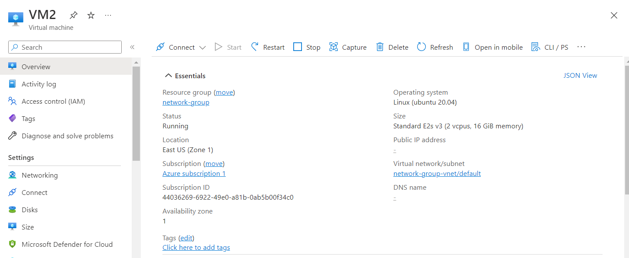Click the Running status text
The height and width of the screenshot is (258, 629).
(x=175, y=126)
